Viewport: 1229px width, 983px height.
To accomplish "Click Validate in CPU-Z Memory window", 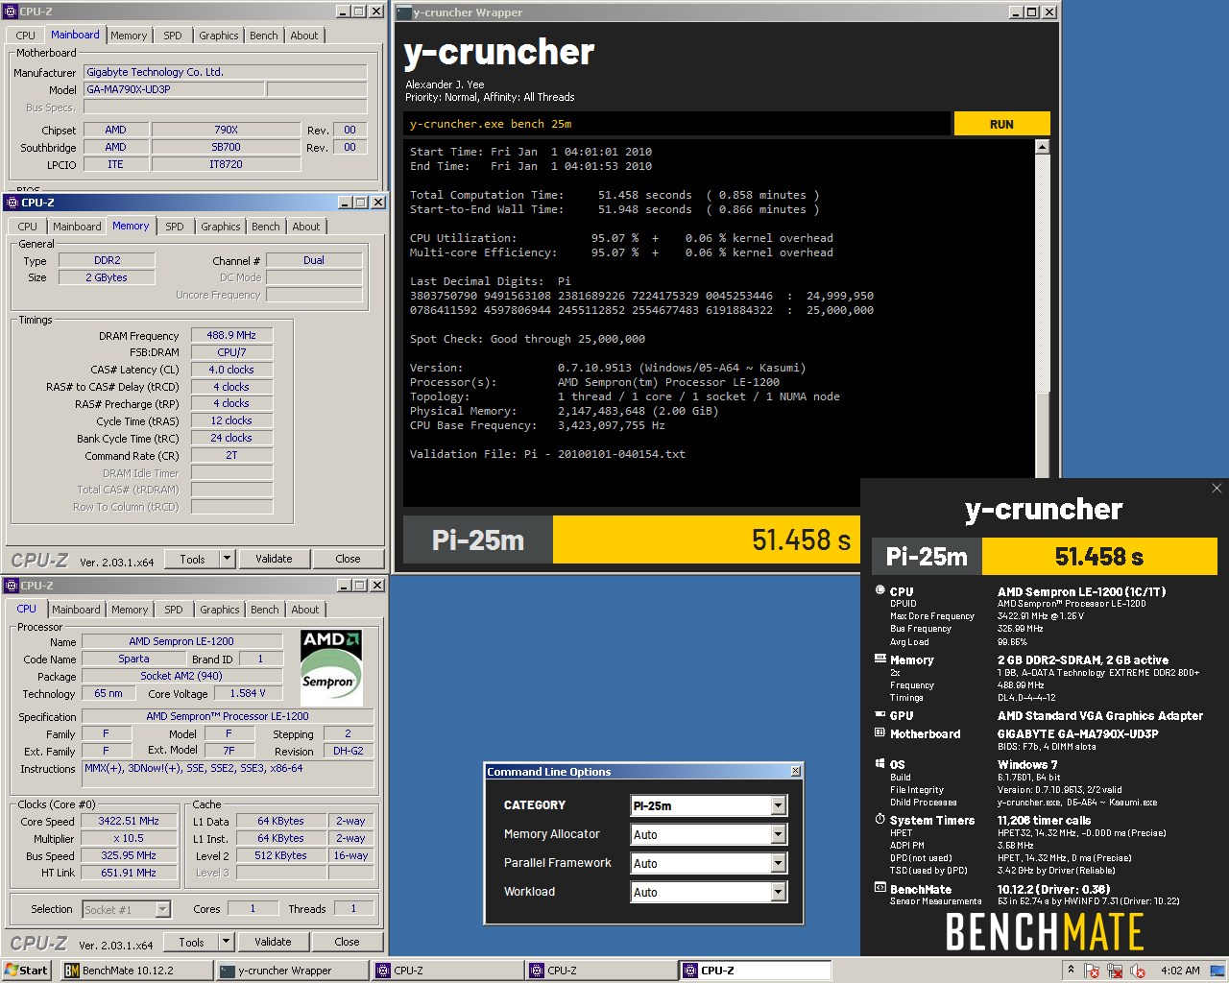I will (274, 559).
